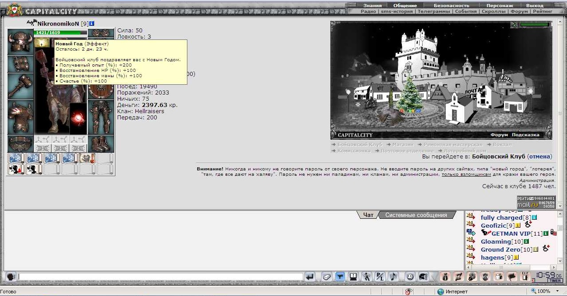
Task: Click the belt equipment slot
Action: point(20,144)
